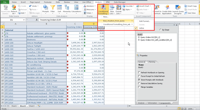Screen dimensions: 200x110
Task: Switch to the Analysis panel tab
Action: (x=141, y=103)
